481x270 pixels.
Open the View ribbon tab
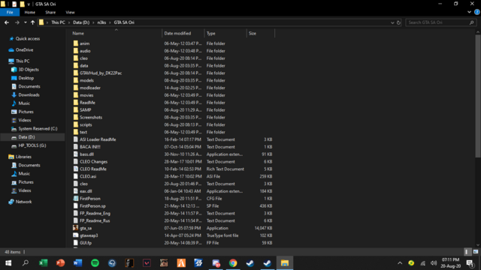coord(70,12)
